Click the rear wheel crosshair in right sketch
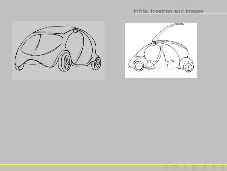 coord(188,67)
